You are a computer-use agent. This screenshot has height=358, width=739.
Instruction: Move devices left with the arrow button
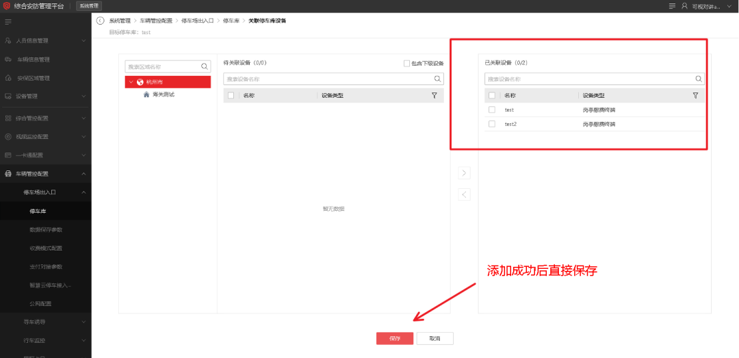pyautogui.click(x=464, y=194)
